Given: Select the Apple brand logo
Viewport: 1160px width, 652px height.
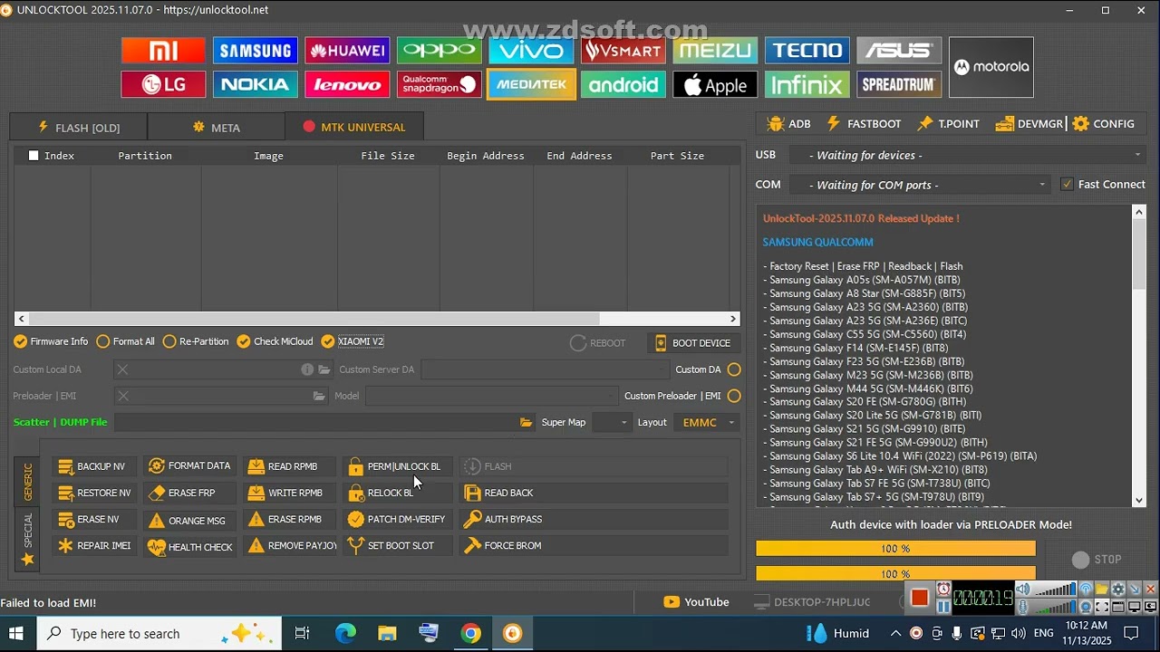Looking at the screenshot, I should [715, 84].
